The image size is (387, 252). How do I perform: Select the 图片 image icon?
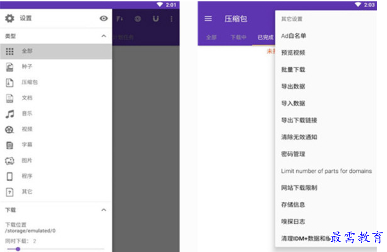coord(10,161)
